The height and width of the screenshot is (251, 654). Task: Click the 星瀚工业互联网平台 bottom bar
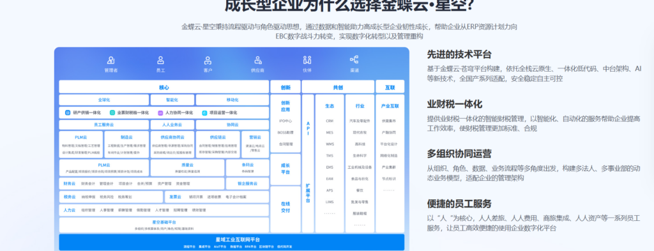[x=231, y=242]
